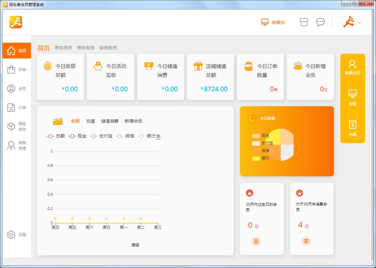
Task: Toggle 总额 series in chart legend
Action: (56, 136)
